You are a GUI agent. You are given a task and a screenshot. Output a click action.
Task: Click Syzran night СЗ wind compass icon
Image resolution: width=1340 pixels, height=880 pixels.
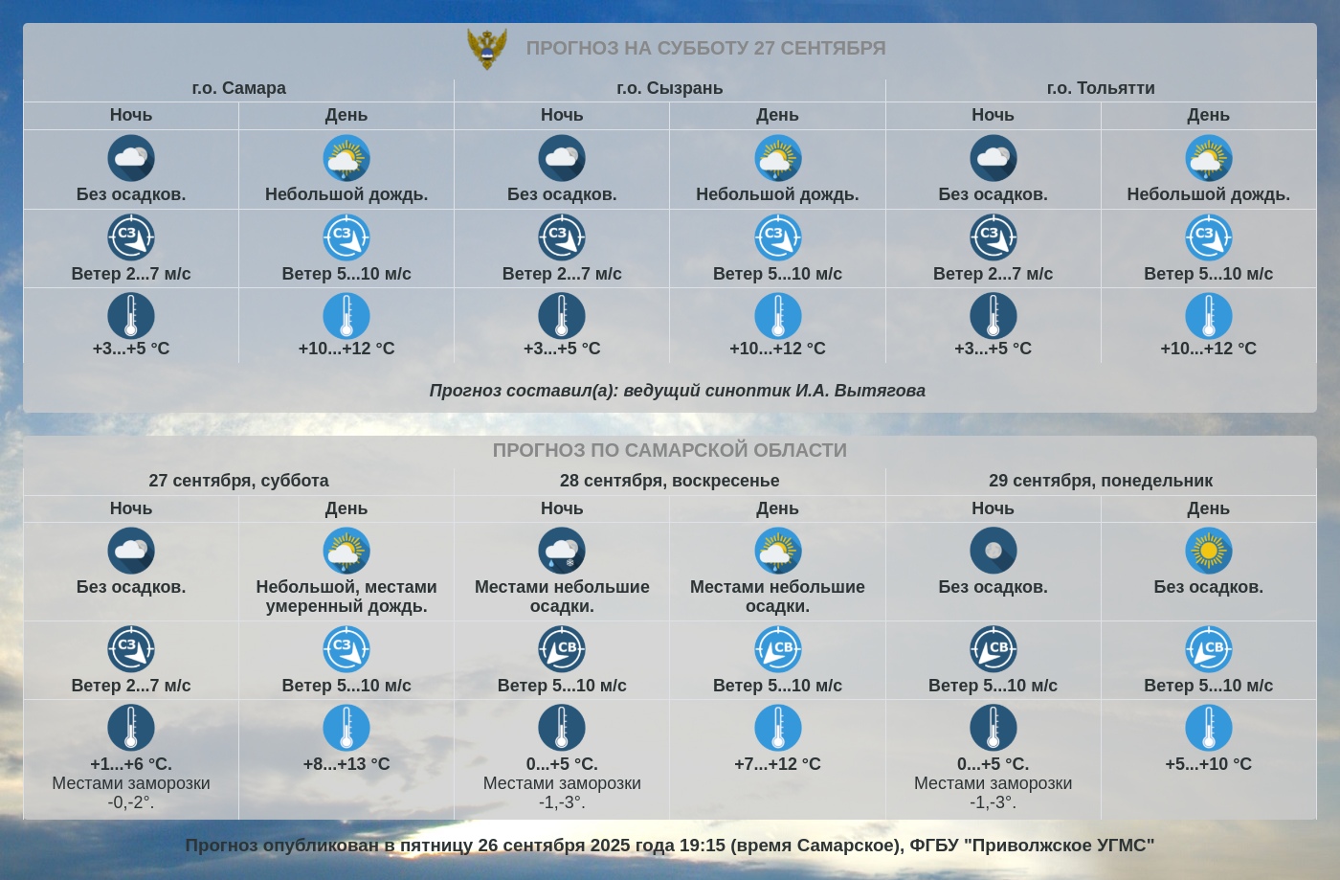point(562,237)
